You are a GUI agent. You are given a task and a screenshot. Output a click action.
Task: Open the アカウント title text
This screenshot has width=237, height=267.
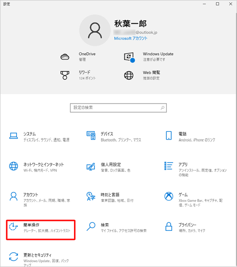point(31,194)
